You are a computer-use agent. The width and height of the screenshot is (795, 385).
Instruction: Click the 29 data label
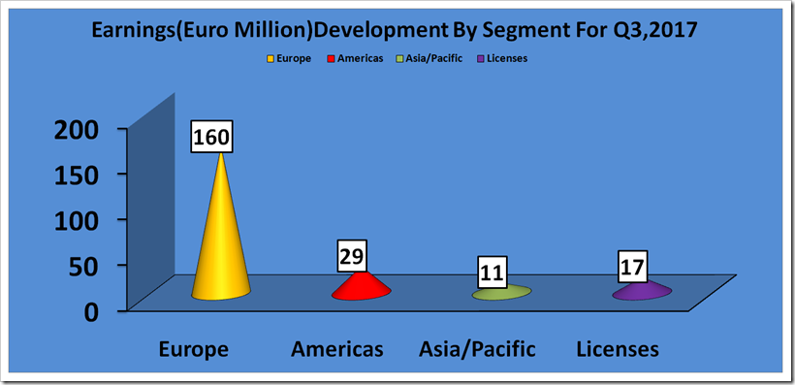[x=352, y=256]
